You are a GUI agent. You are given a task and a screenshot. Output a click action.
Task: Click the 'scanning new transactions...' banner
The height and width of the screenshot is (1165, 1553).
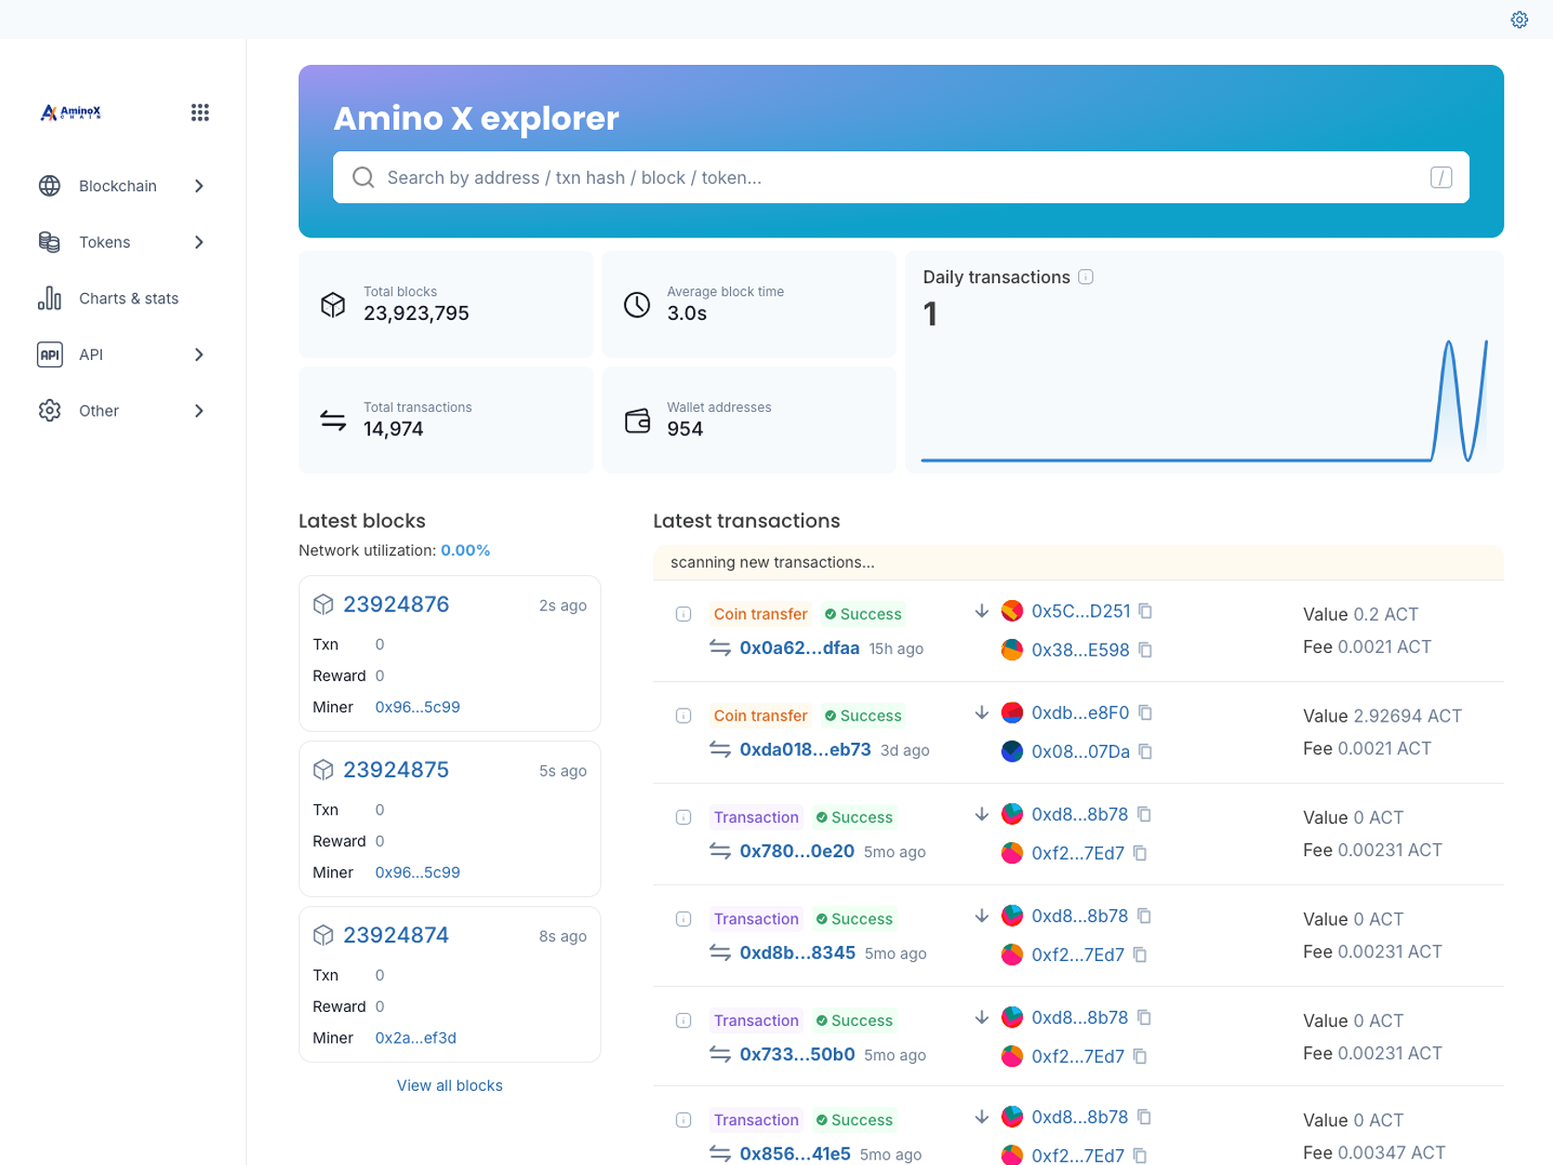pyautogui.click(x=1078, y=562)
